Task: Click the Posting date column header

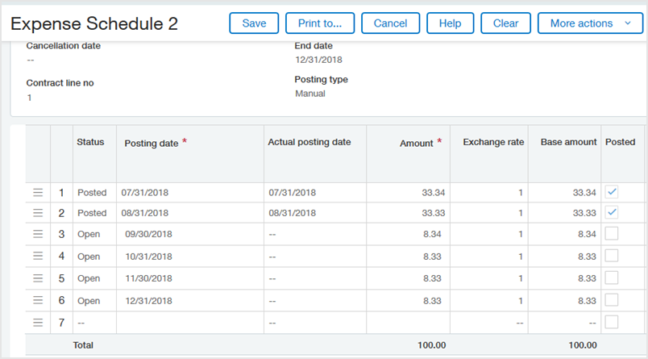Action: pyautogui.click(x=152, y=143)
